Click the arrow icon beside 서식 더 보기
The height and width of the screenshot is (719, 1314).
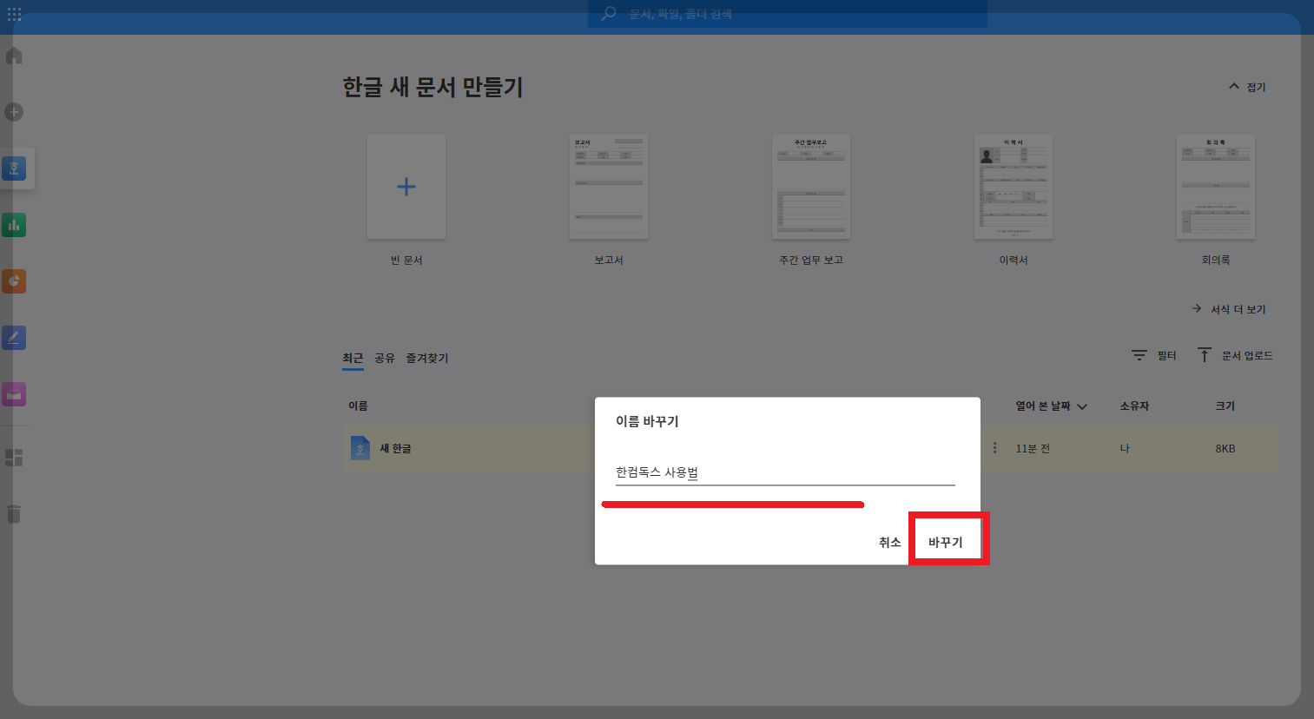coord(1197,308)
